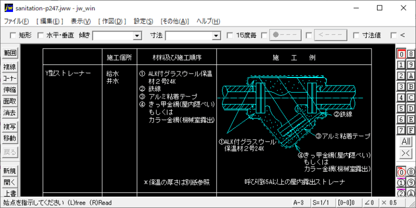Activate the 複線 double-line tool
The height and width of the screenshot is (208, 416).
pos(10,67)
